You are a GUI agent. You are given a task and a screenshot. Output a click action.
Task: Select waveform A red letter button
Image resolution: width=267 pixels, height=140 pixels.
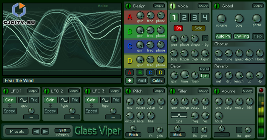(x=130, y=72)
